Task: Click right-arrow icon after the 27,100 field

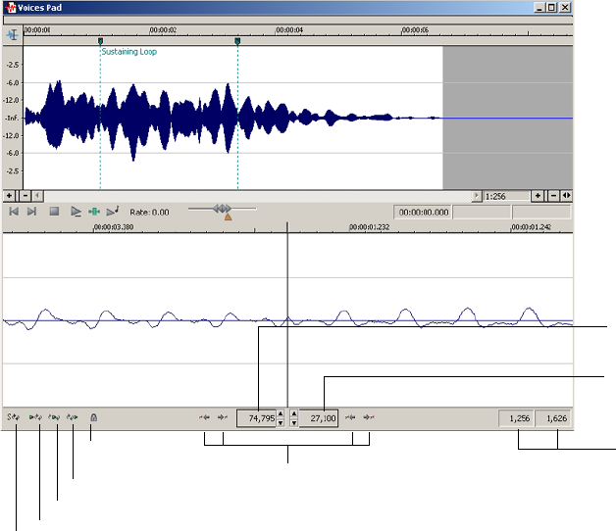Action: pyautogui.click(x=369, y=417)
